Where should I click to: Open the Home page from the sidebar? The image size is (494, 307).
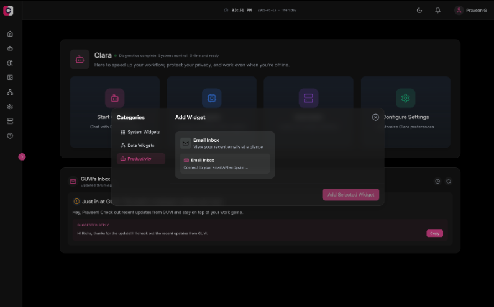pyautogui.click(x=10, y=33)
